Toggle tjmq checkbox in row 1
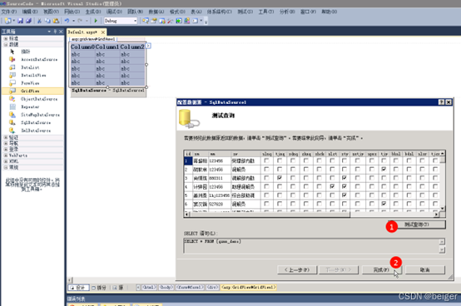The image size is (461, 306). pos(280,160)
